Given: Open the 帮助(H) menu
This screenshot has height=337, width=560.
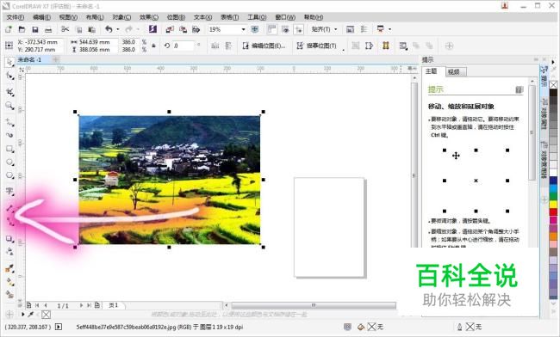Looking at the screenshot, I should (x=314, y=17).
